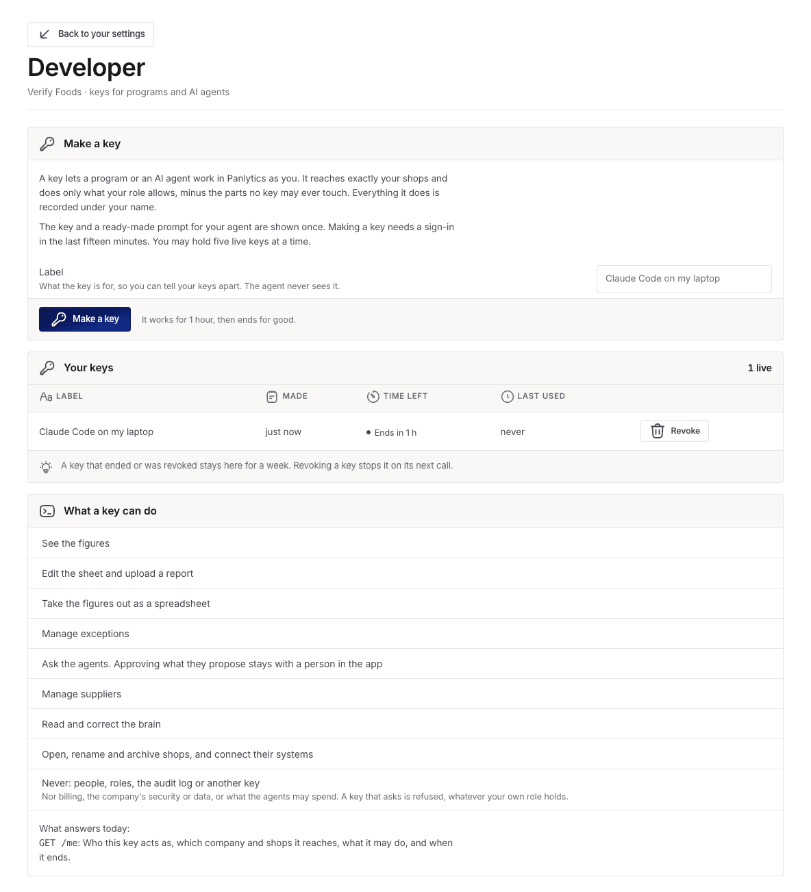811x892 pixels.
Task: Select 'Read and correct the brain' row
Action: click(405, 724)
